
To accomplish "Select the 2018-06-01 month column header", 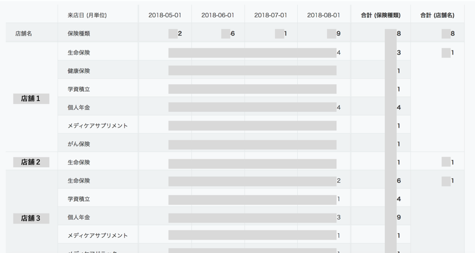I will [x=218, y=15].
